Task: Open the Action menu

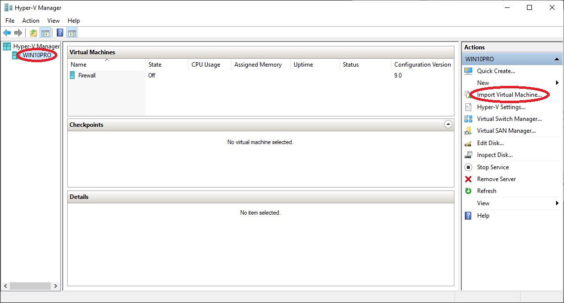Action: [x=31, y=21]
